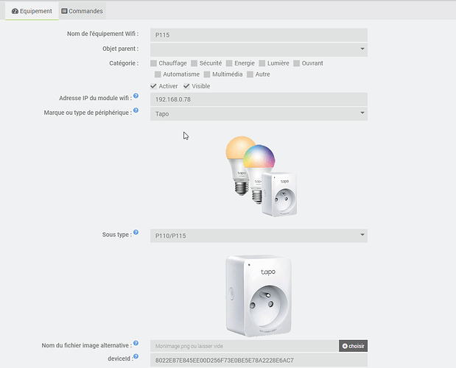Click the Tapo bulbs and plug image
The width and height of the screenshot is (456, 368).
click(259, 174)
